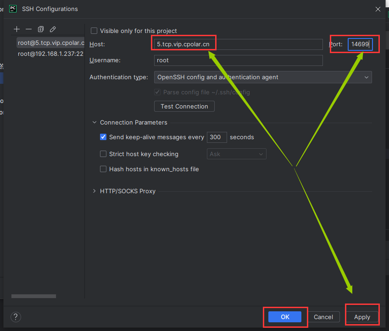
Task: Expand the HTTP/SOCKS Proxy section
Action: click(95, 191)
